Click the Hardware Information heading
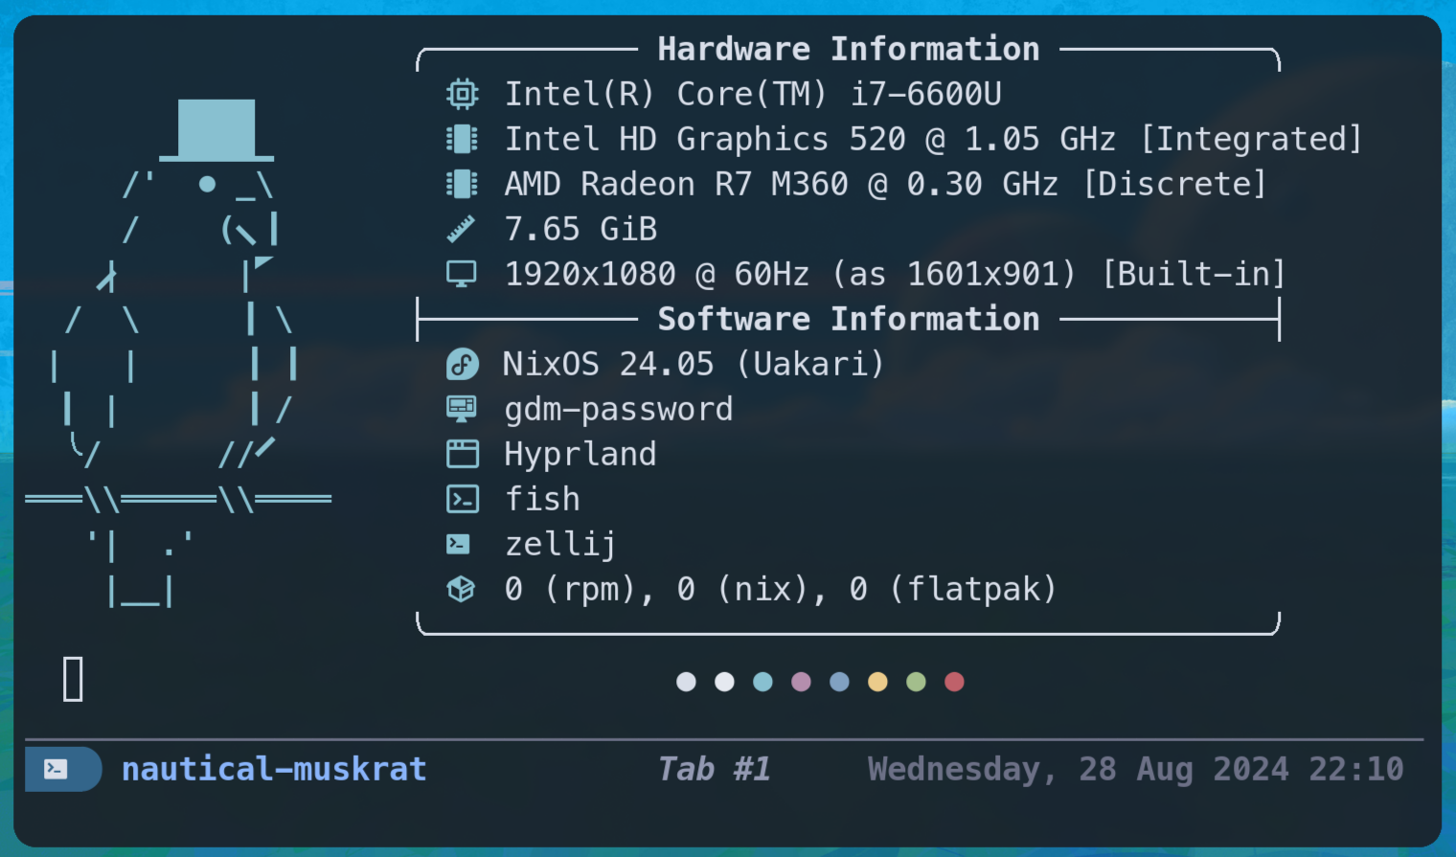The height and width of the screenshot is (857, 1456). pyautogui.click(x=849, y=49)
